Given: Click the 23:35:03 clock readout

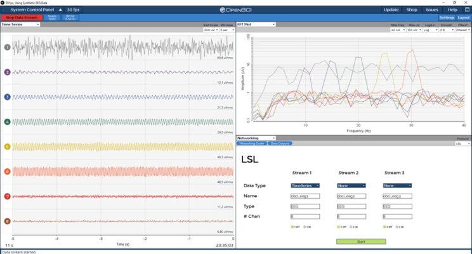Looking at the screenshot, I should pyautogui.click(x=225, y=245).
